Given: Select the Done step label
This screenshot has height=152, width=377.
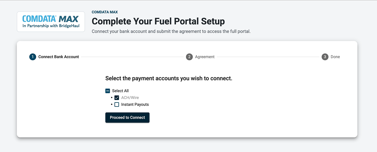Looking at the screenshot, I should click(x=335, y=57).
